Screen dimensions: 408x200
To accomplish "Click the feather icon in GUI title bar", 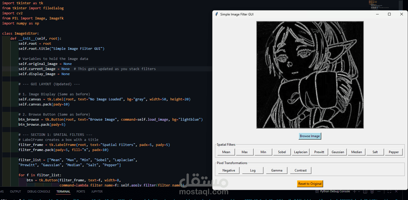I will (217, 14).
